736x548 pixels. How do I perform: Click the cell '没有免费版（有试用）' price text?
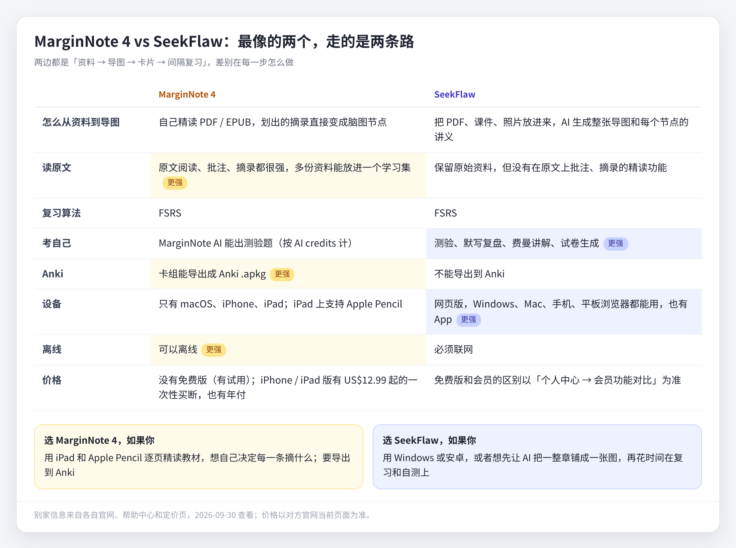click(288, 388)
